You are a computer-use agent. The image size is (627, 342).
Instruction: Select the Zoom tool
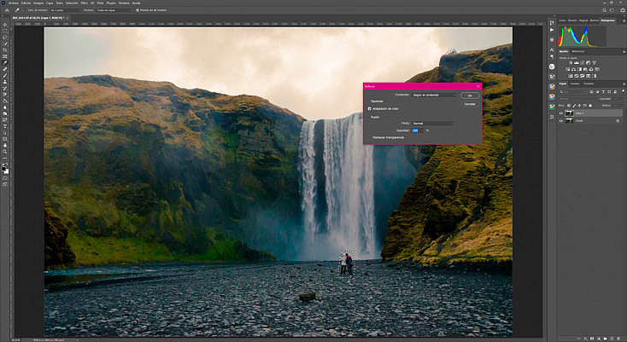[x=5, y=152]
